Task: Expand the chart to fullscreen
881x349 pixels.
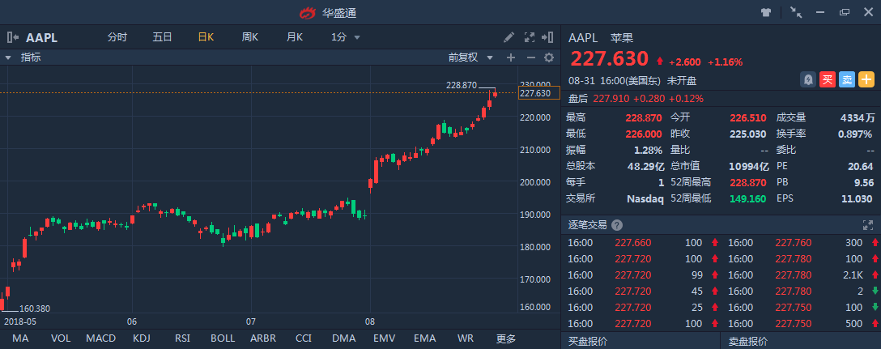Action: tap(530, 37)
